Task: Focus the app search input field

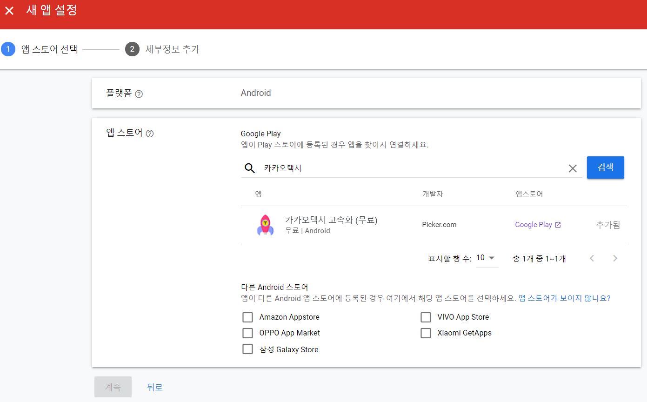Action: tap(412, 168)
